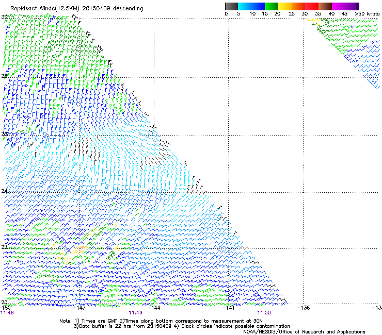Click the longitude label '-144'

(x=154, y=308)
